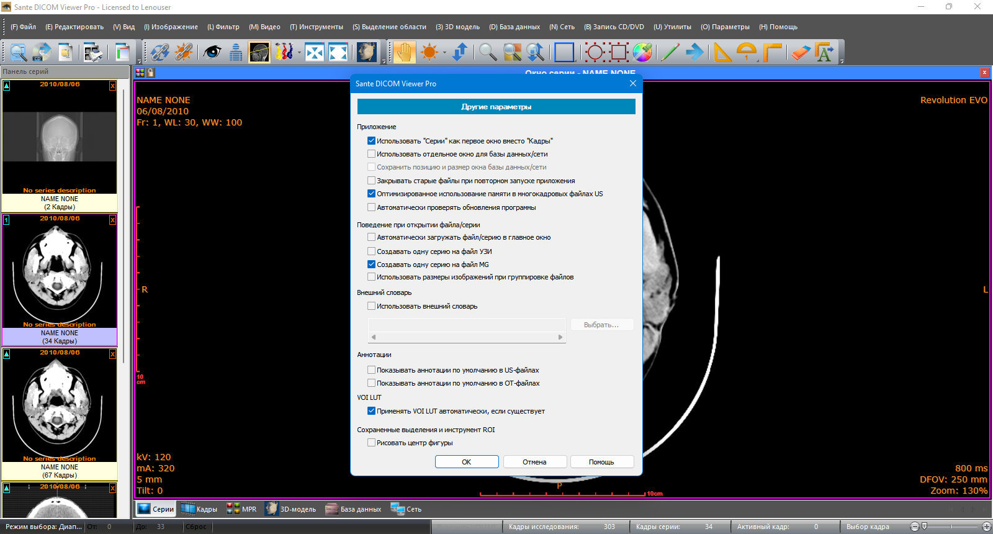This screenshot has width=993, height=534.
Task: Select the green pencil drawing tool
Action: [669, 52]
